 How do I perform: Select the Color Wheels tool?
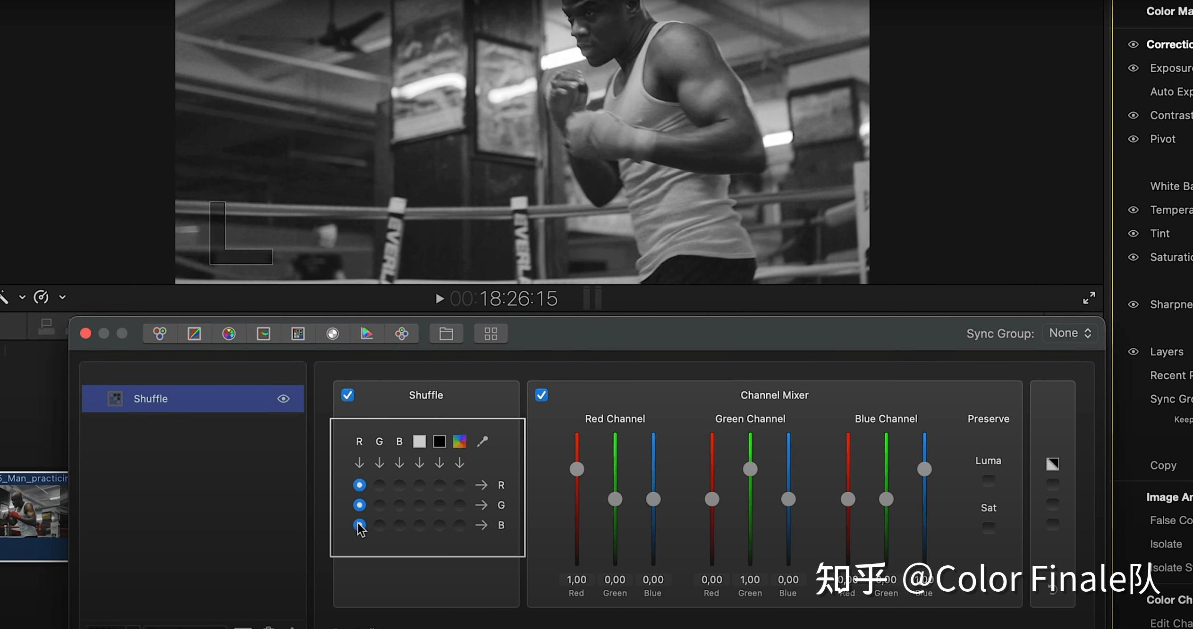tap(159, 334)
